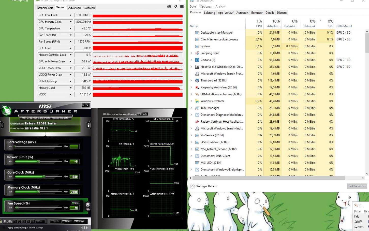
Task: Minimize the MSI Afterburner window
Action: pyautogui.click(x=83, y=105)
